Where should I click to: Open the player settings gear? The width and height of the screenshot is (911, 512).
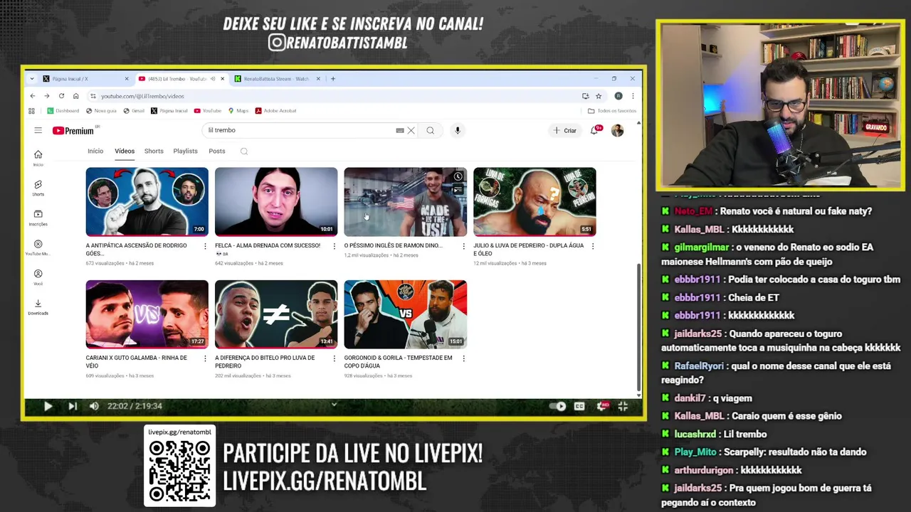(x=602, y=406)
